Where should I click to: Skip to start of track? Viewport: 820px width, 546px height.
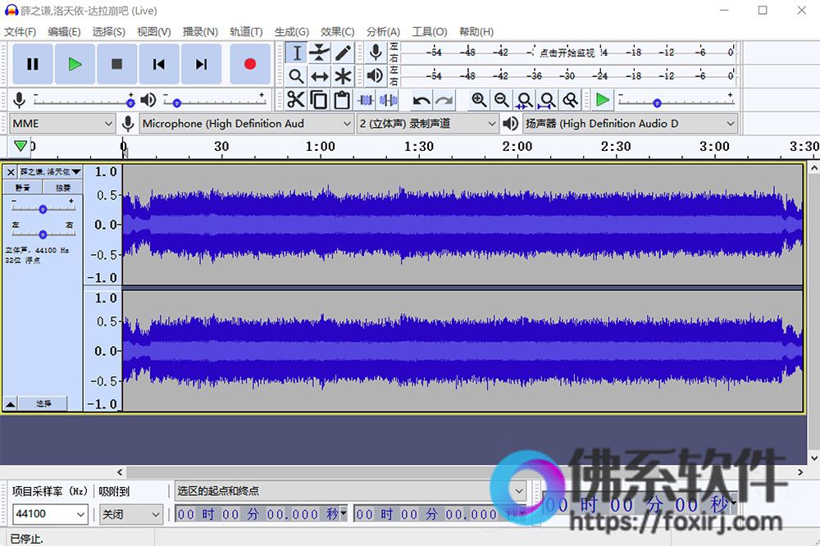coord(159,64)
